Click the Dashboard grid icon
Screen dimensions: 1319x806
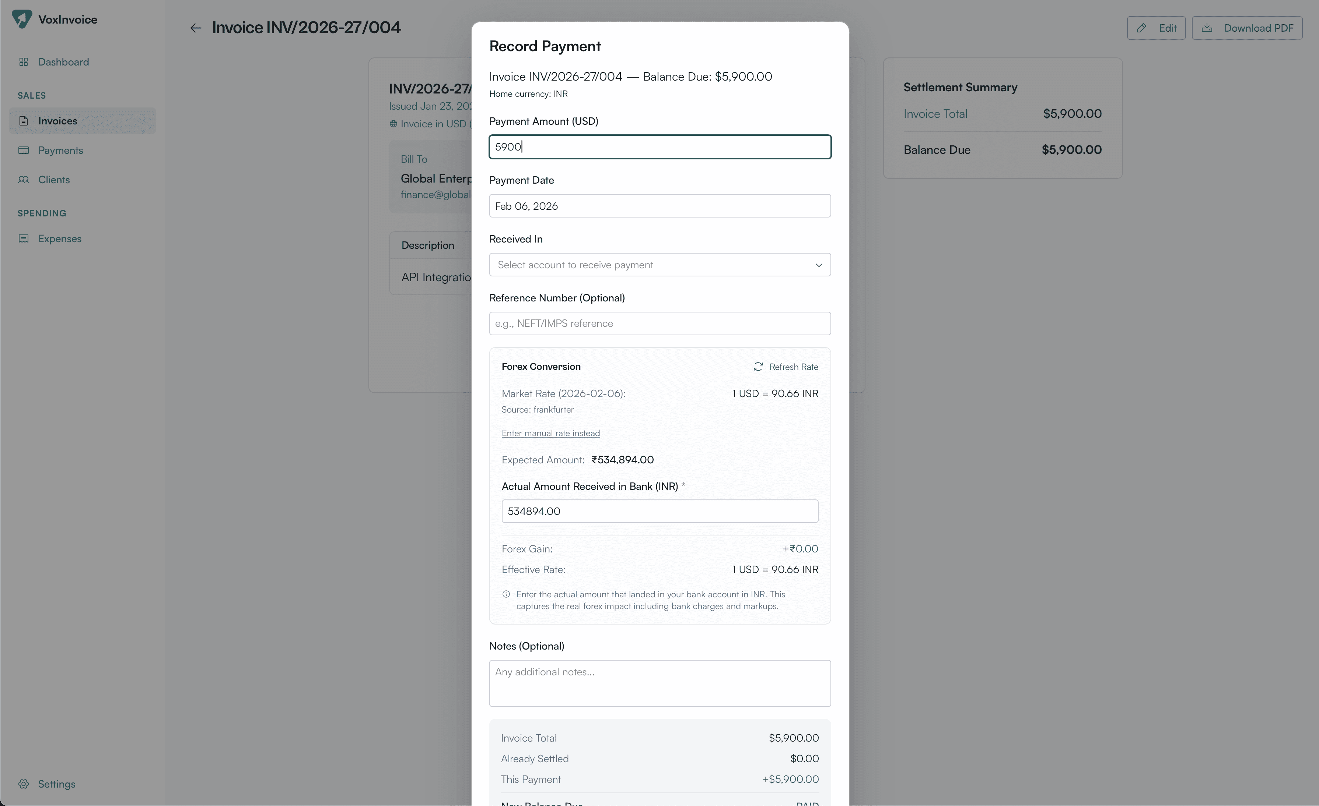click(24, 62)
